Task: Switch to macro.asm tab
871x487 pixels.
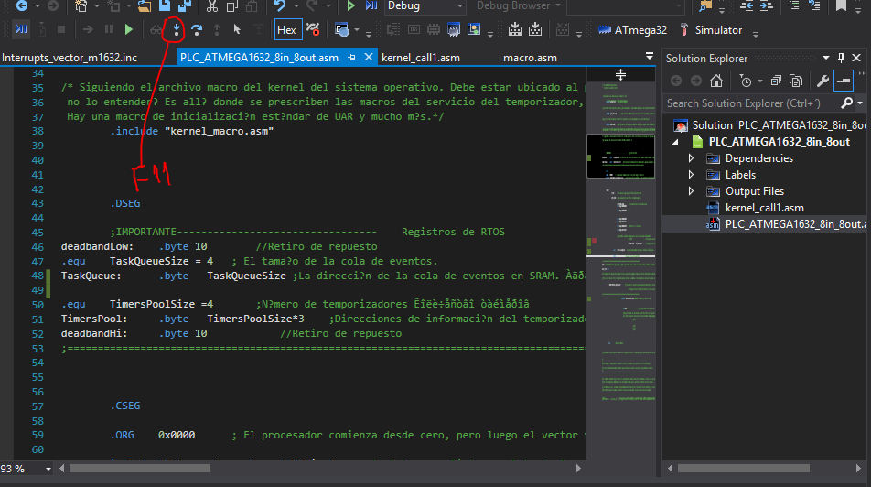Action: tap(530, 58)
